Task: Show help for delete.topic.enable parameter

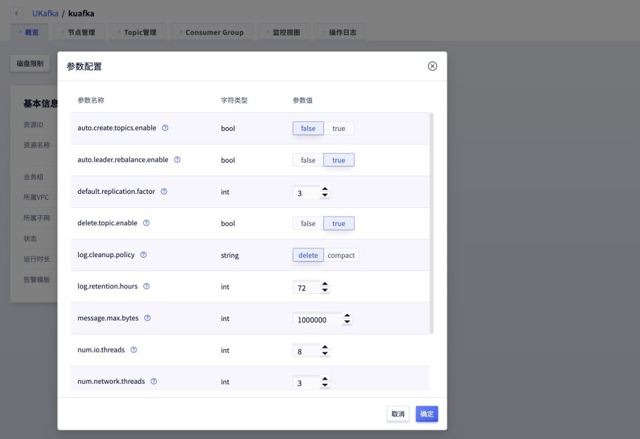Action: click(147, 223)
